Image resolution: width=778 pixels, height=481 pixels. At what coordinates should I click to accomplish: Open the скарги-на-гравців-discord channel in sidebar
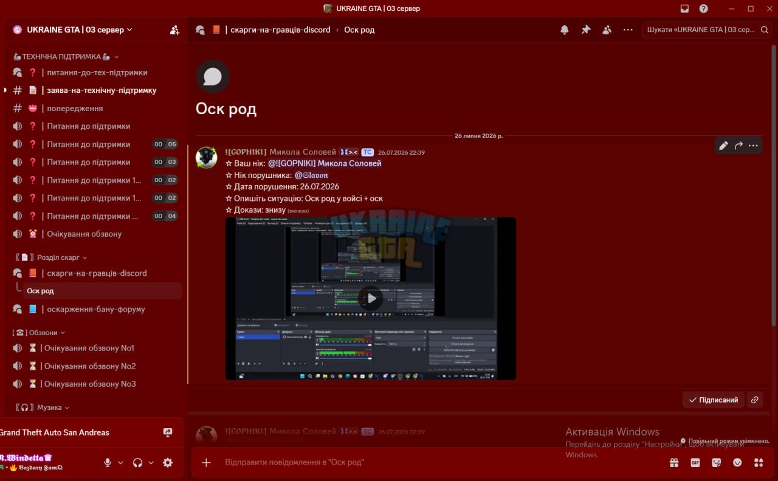pos(94,273)
